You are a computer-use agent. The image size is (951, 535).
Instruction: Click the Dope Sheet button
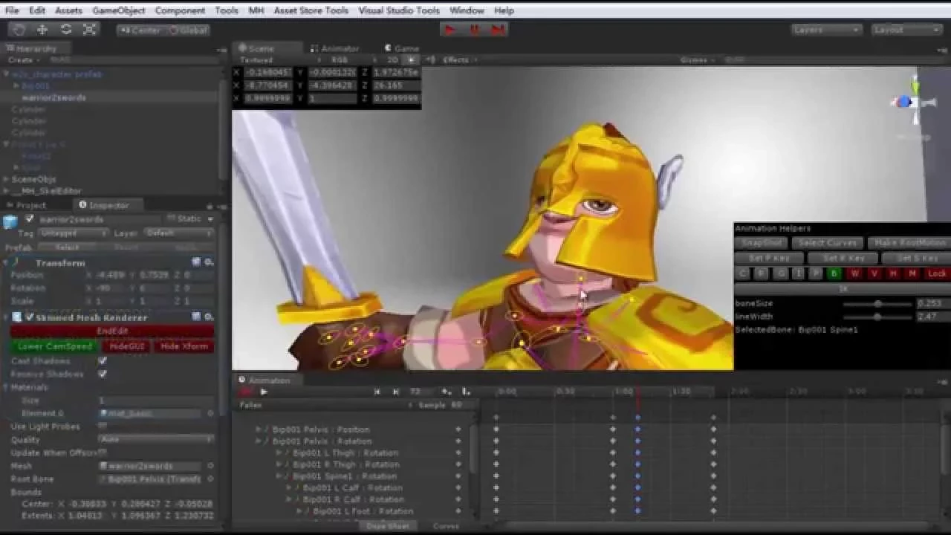tap(388, 526)
